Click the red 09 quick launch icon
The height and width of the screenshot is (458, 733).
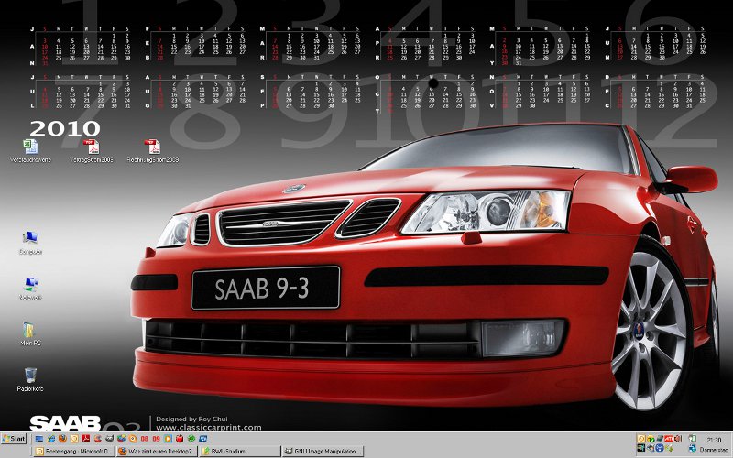156,439
